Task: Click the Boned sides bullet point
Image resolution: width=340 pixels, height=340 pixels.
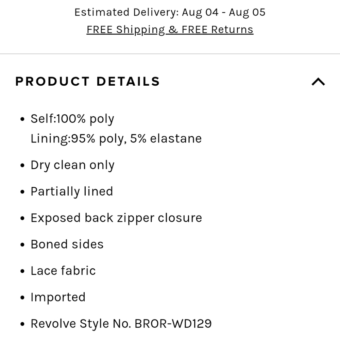Action: tap(67, 244)
